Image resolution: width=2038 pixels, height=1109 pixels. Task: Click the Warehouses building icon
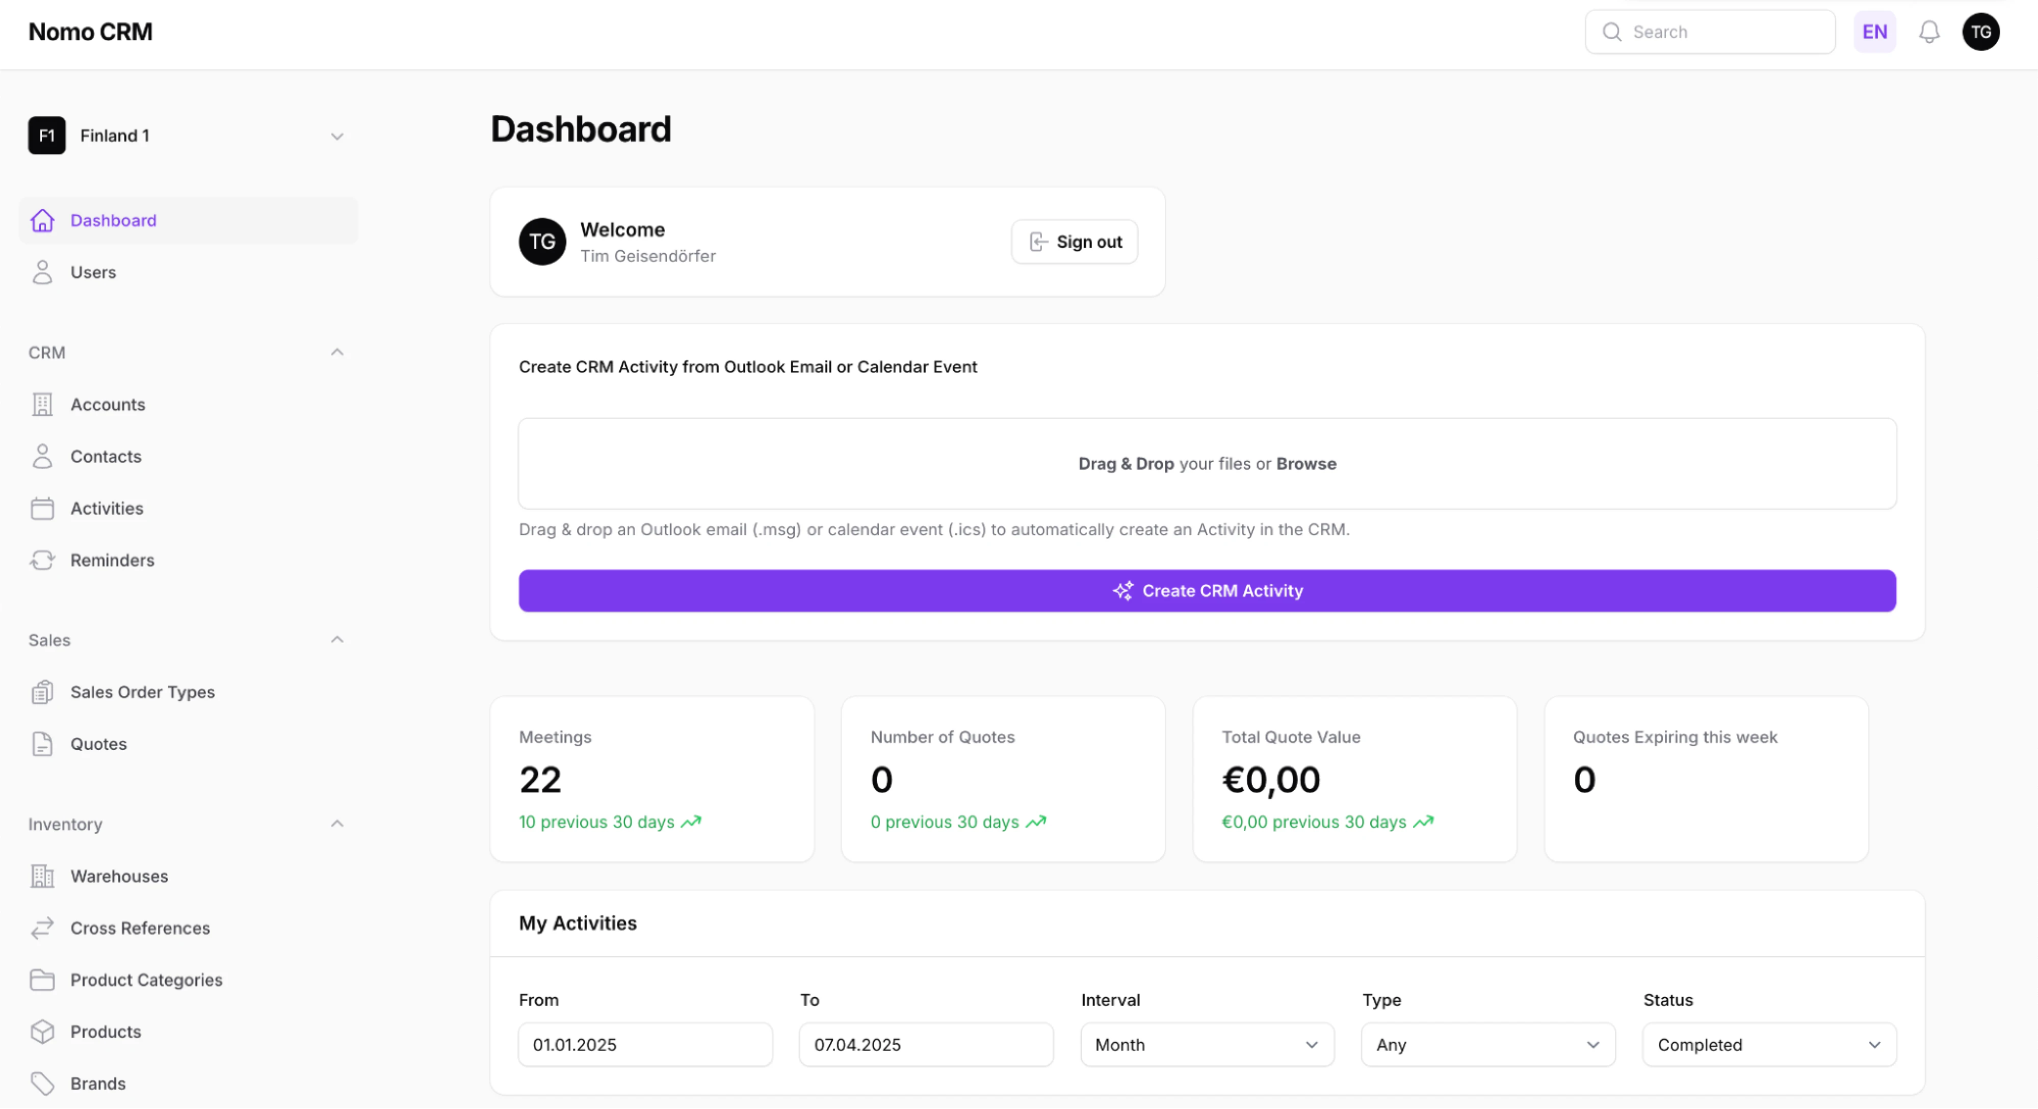click(42, 876)
